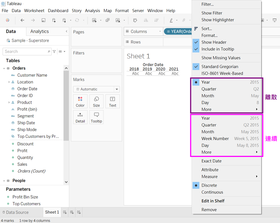280x223 pixels.
Task: Click the filter fields funnel icon
Action: 54,52
